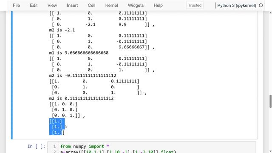Open the Cell menu
The image size is (272, 153).
point(91,6)
